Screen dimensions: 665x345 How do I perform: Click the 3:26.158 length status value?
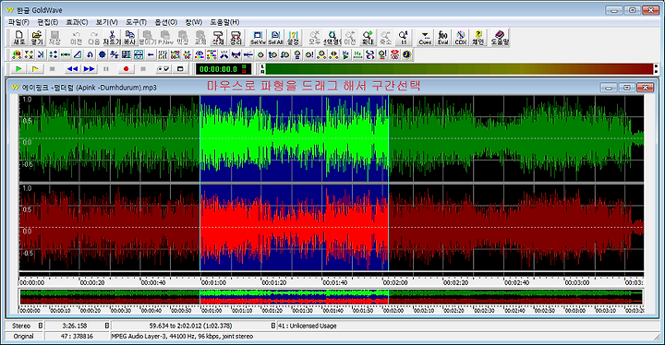(75, 326)
